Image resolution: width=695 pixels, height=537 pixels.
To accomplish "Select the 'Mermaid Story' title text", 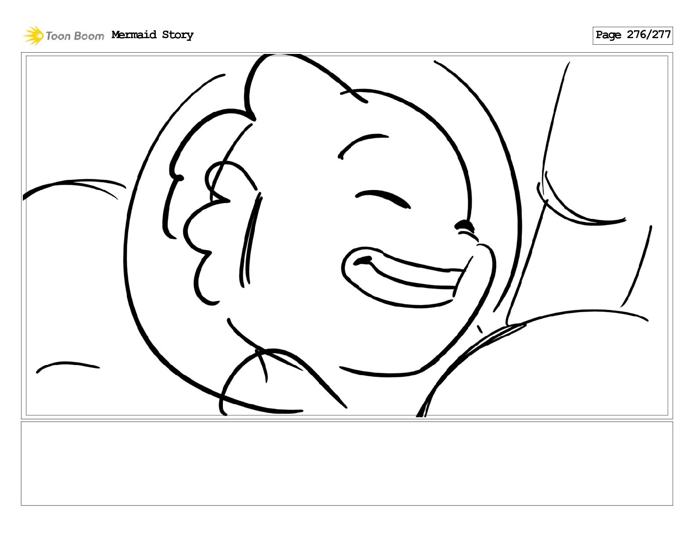I will click(x=152, y=35).
